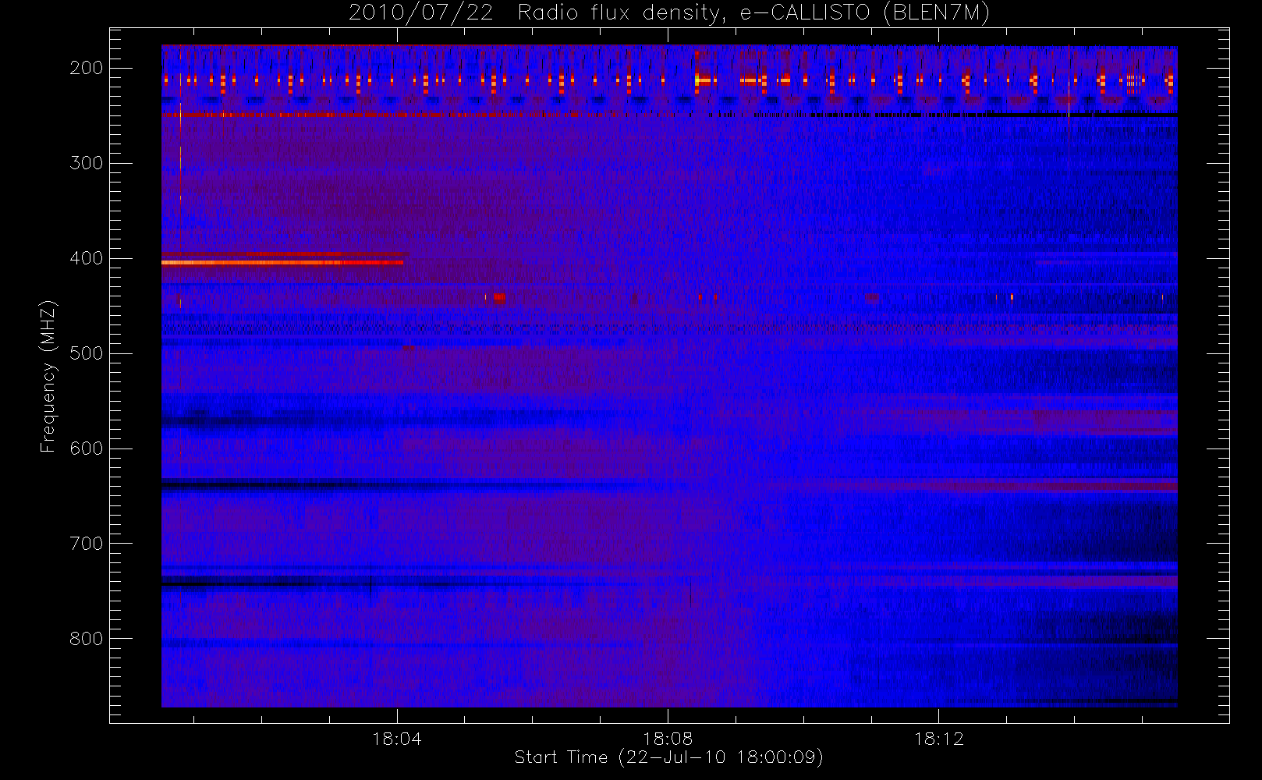The width and height of the screenshot is (1262, 780).
Task: Click the 500 frequency tick label
Action: pyautogui.click(x=87, y=353)
